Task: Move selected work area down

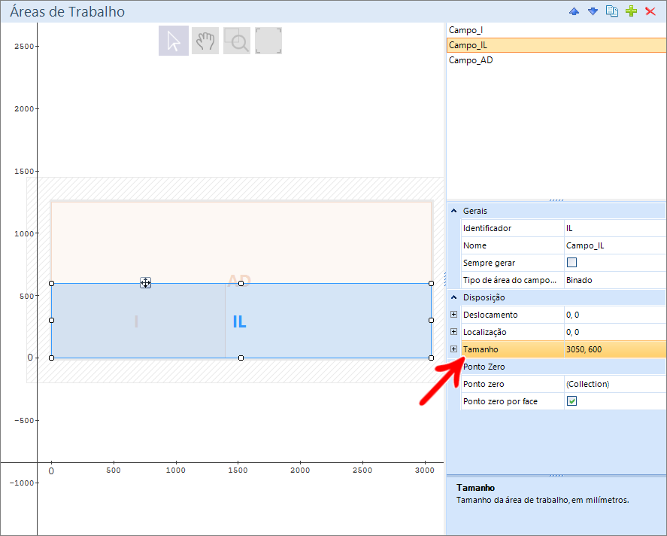Action: pyautogui.click(x=593, y=11)
